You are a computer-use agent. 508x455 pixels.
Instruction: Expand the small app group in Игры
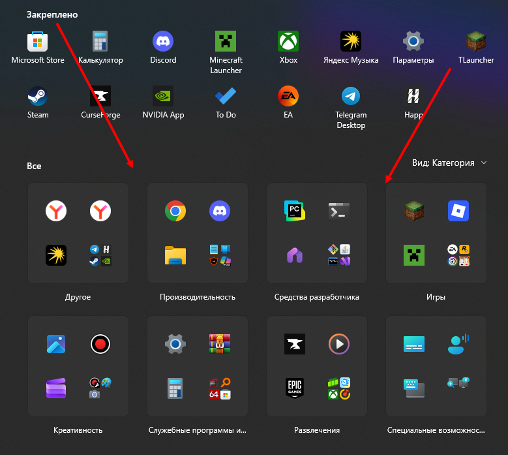click(x=458, y=255)
